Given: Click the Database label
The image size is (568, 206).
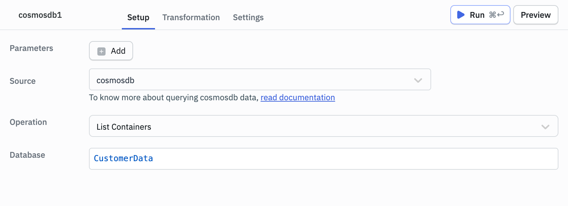Looking at the screenshot, I should pyautogui.click(x=27, y=155).
